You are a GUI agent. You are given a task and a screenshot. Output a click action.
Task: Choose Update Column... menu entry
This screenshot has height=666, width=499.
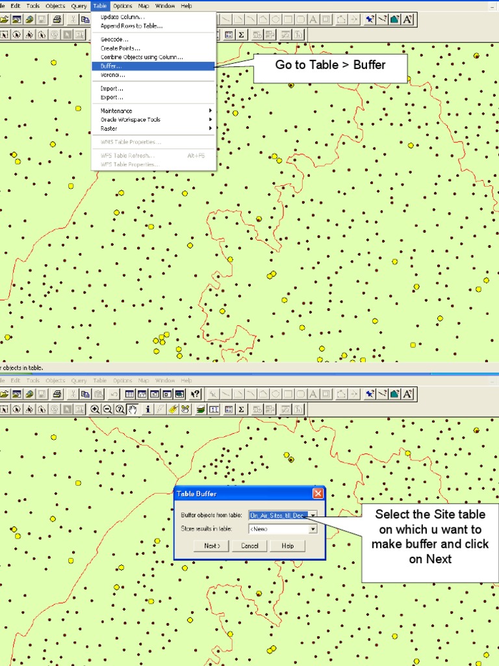pos(153,17)
